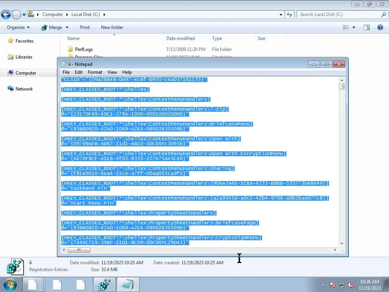Click the Notepad vertical scrollbar down arrow

[342, 244]
